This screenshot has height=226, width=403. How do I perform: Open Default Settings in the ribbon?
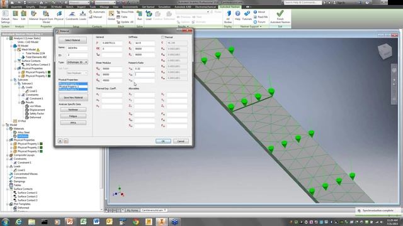5,17
